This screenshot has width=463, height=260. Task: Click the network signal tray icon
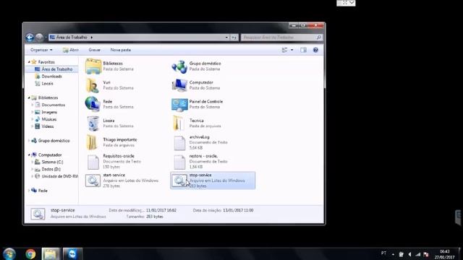point(418,254)
